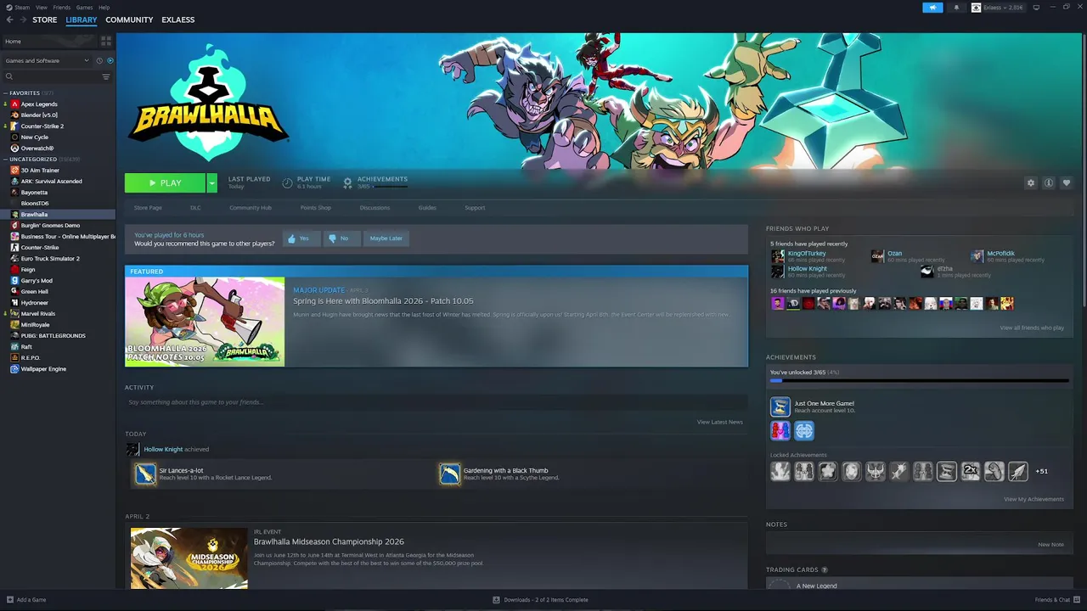Open the blue announcements megaphone button
The width and height of the screenshot is (1087, 611).
[932, 8]
